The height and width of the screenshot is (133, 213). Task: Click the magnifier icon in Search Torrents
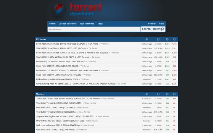[162, 29]
